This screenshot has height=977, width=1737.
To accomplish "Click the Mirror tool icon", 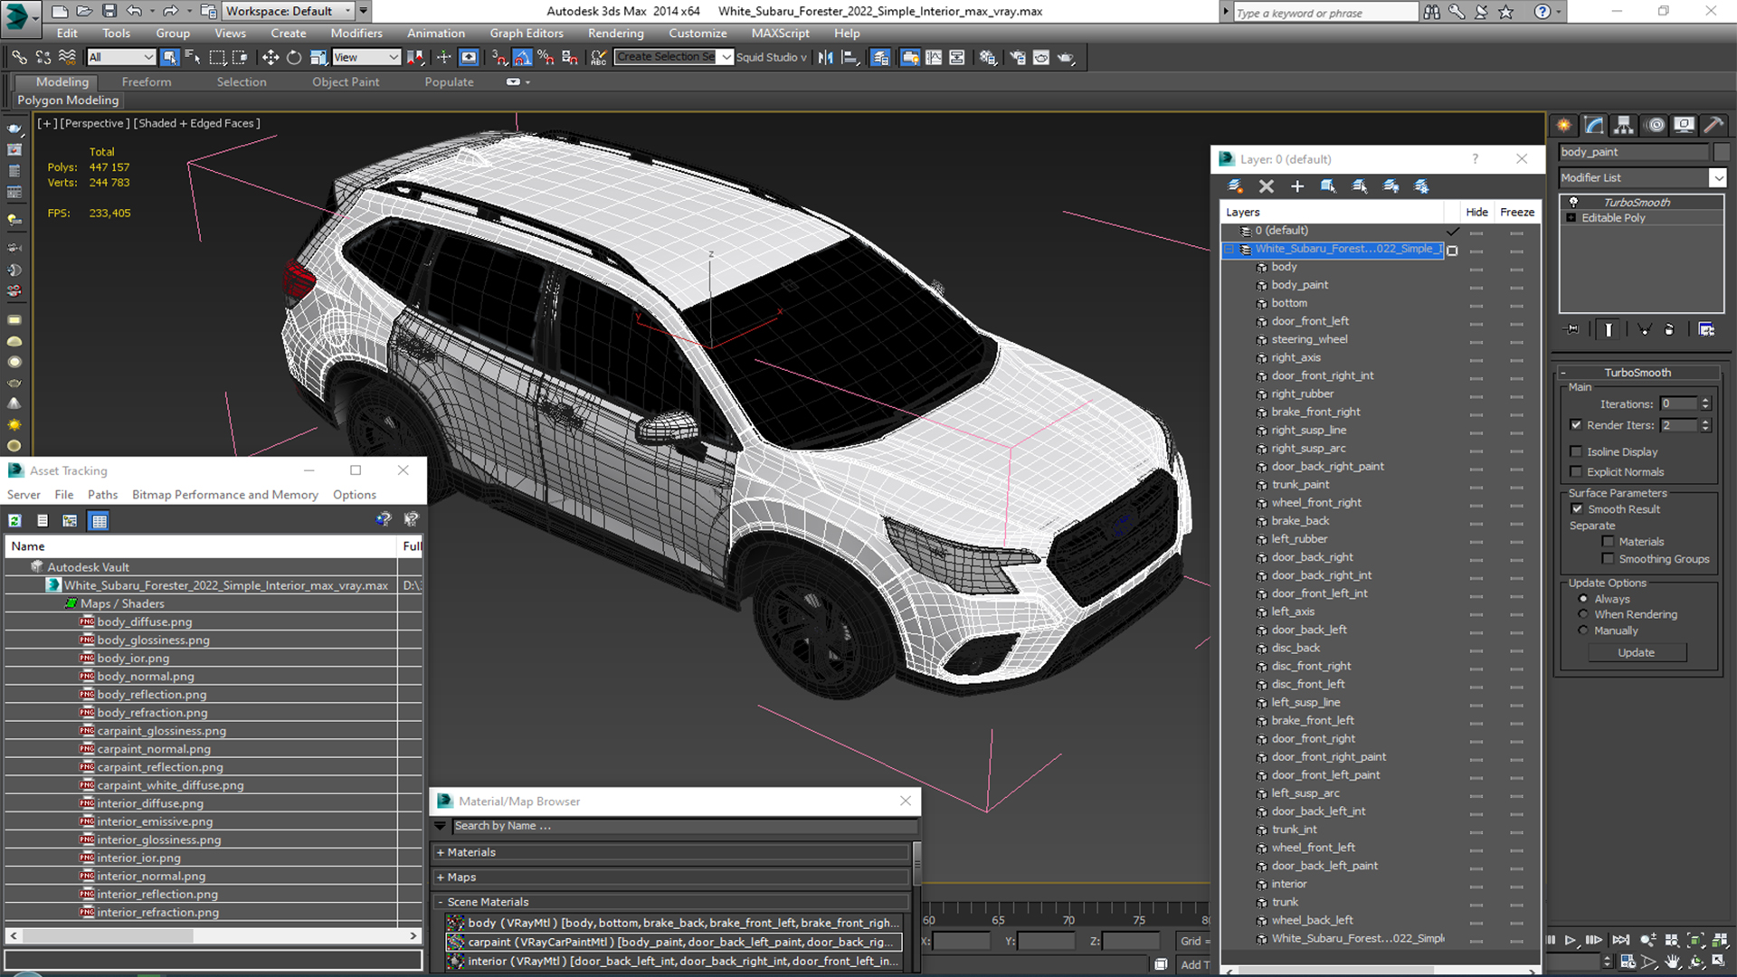I will pos(825,57).
